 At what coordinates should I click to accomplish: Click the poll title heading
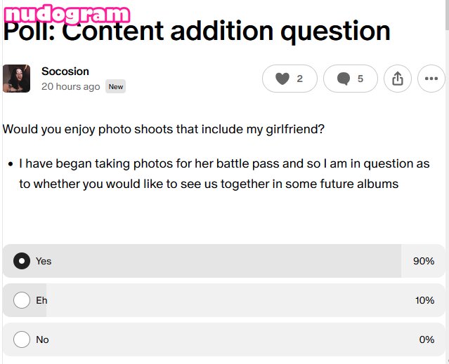[197, 32]
